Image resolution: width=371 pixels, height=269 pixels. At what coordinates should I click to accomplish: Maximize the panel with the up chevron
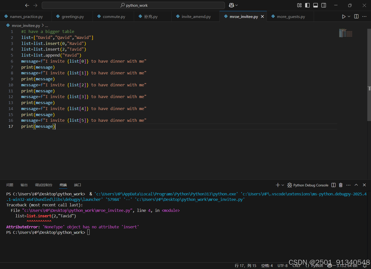356,185
